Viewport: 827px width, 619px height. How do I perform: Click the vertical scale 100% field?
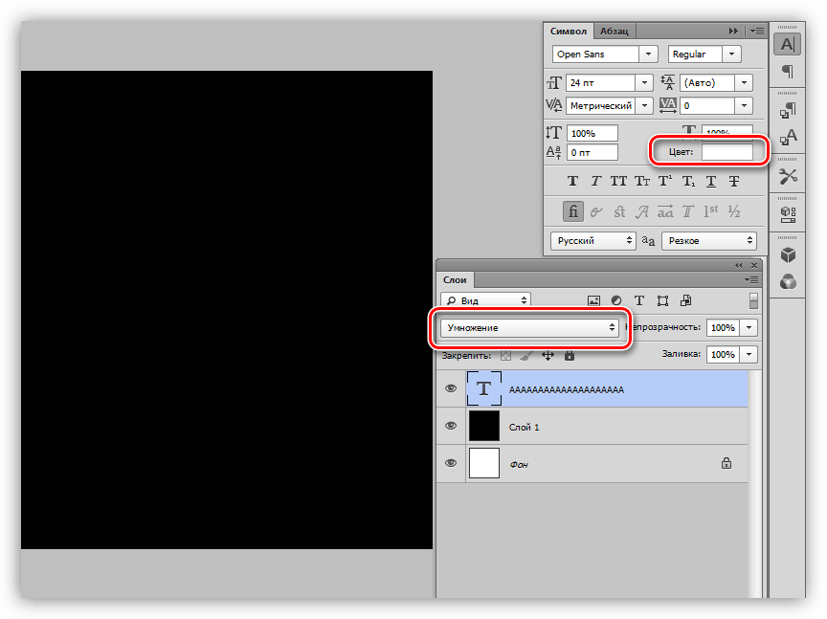[592, 133]
